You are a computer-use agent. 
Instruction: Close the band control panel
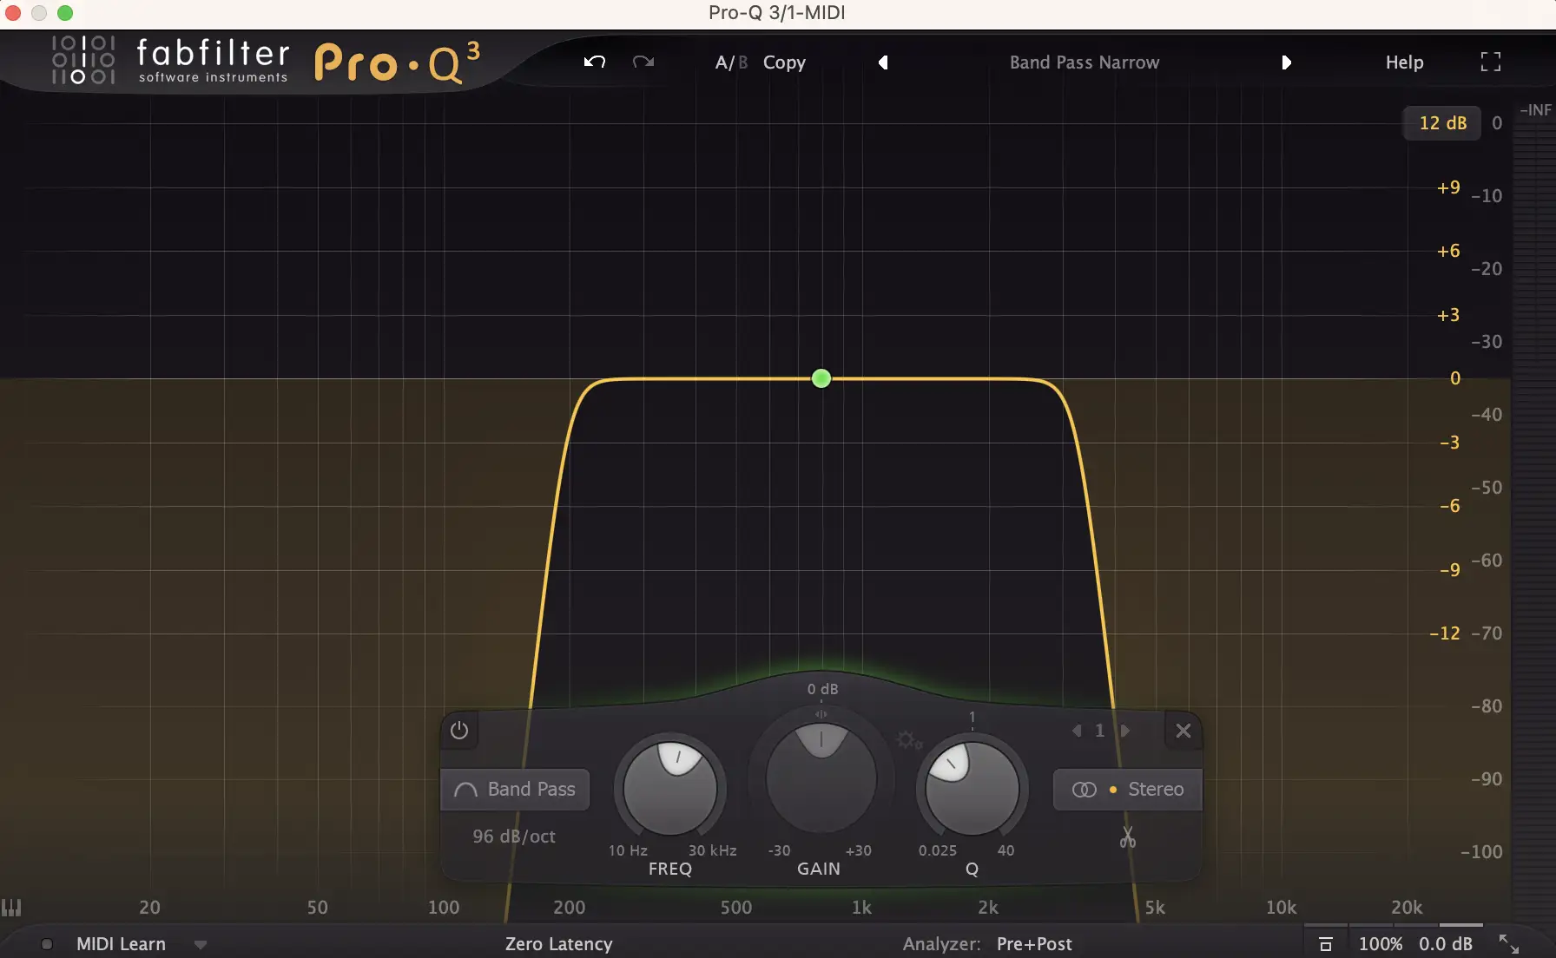coord(1183,731)
